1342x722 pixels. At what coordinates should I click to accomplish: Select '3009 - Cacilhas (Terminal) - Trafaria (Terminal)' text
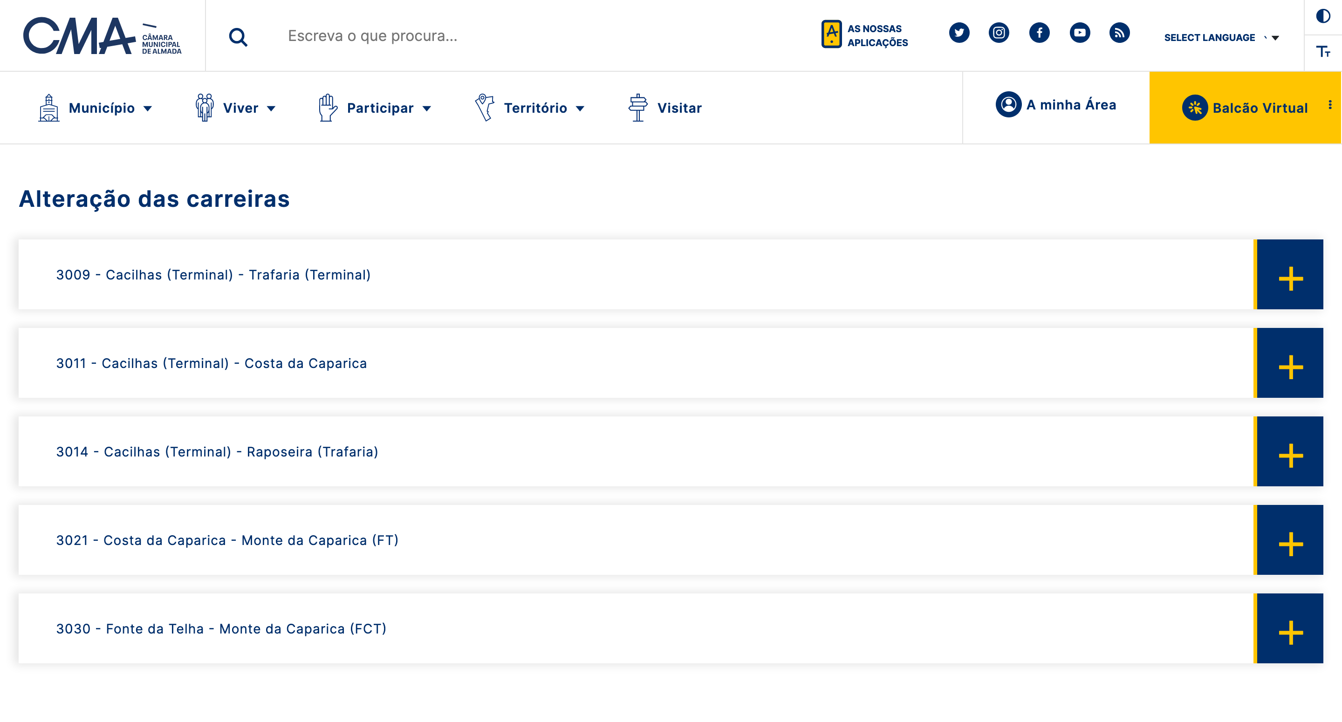point(213,274)
